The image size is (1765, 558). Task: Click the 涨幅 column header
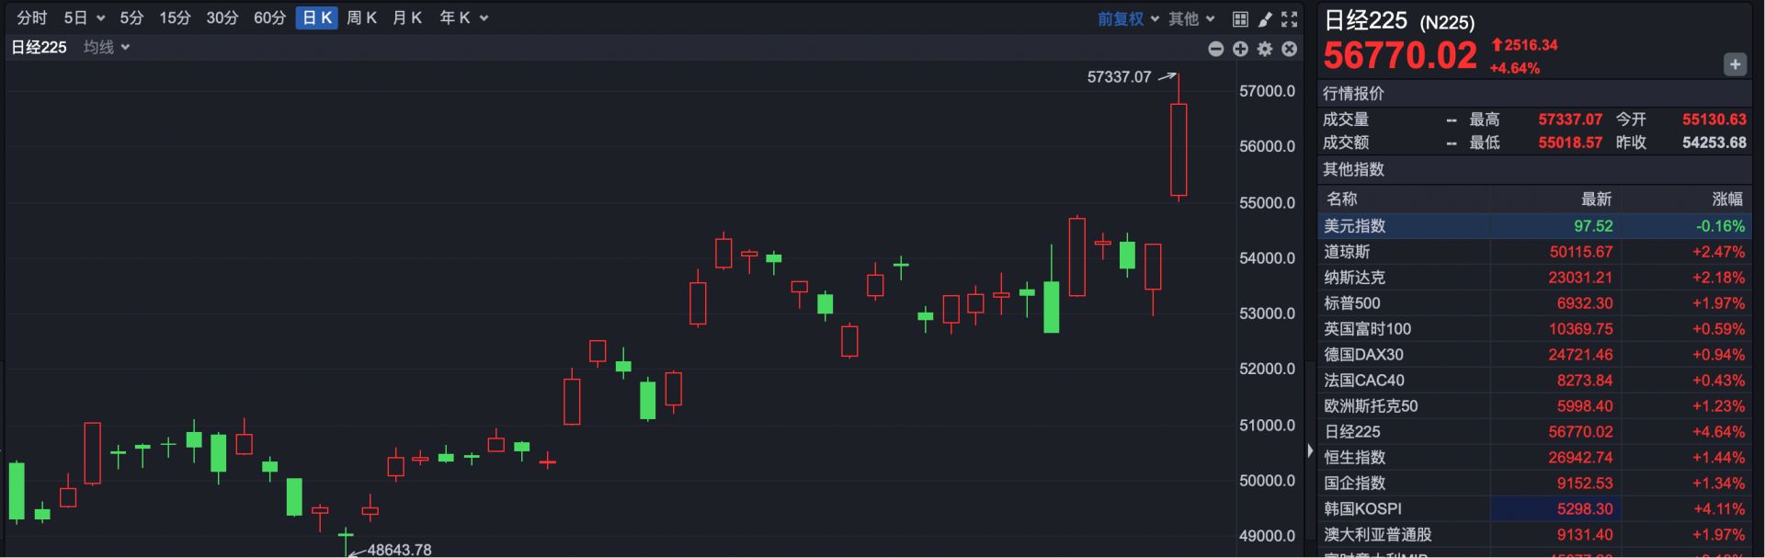(1726, 199)
